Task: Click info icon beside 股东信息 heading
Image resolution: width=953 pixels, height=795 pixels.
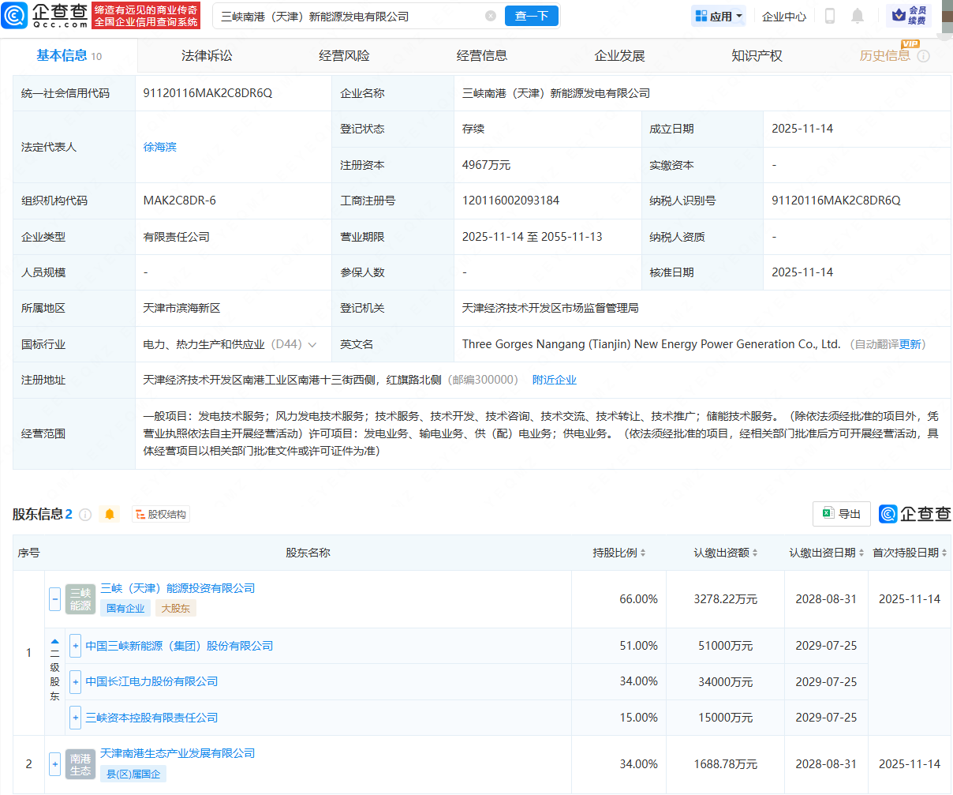Action: (x=85, y=515)
